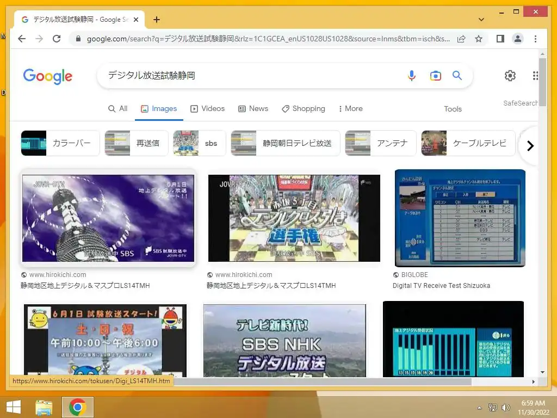Search by image with camera icon
The height and width of the screenshot is (418, 557).
(x=435, y=75)
